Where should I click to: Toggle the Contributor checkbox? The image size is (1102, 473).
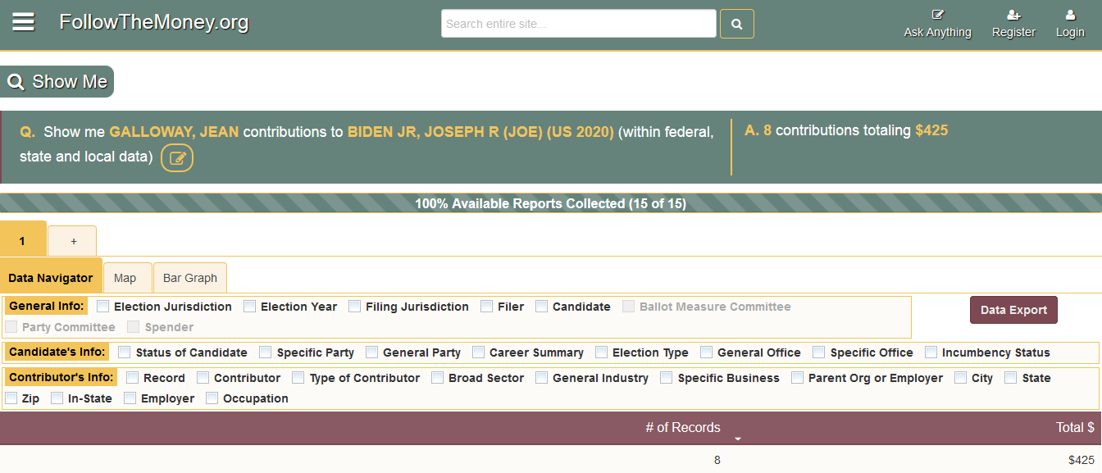[x=203, y=377]
